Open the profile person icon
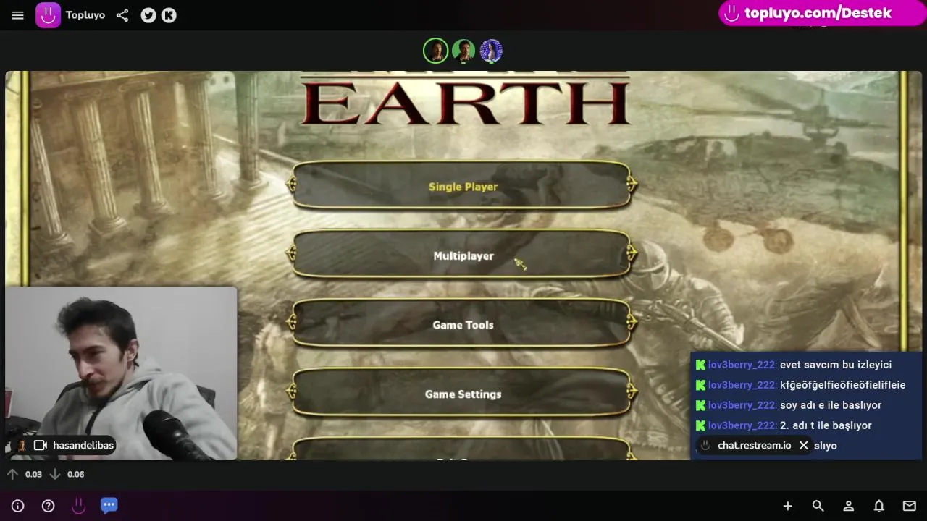This screenshot has width=927, height=521. click(848, 506)
